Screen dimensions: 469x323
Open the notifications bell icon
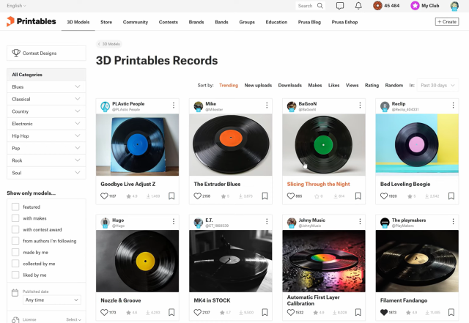[x=358, y=6]
